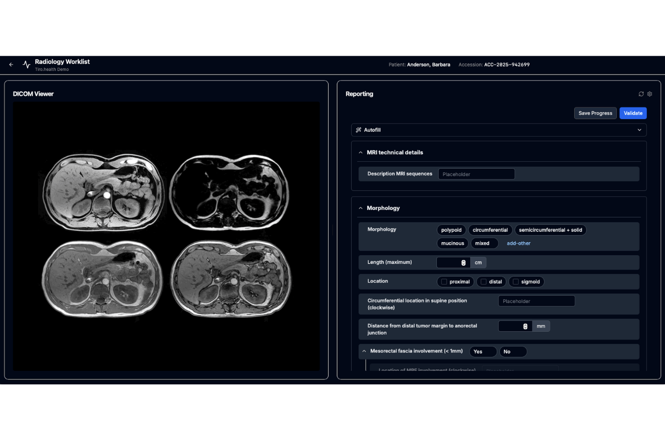Select the mucinous morphology option

coord(452,243)
